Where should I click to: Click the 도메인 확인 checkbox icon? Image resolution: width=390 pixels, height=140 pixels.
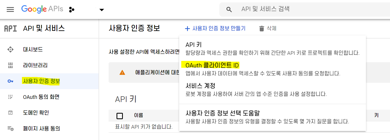pyautogui.click(x=10, y=113)
